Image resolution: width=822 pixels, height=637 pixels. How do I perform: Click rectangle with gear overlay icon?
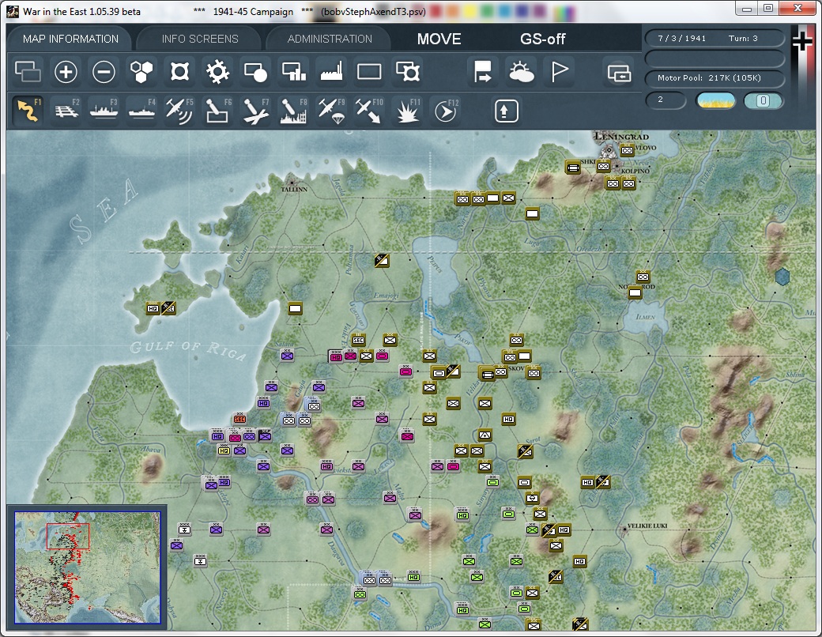[x=408, y=72]
